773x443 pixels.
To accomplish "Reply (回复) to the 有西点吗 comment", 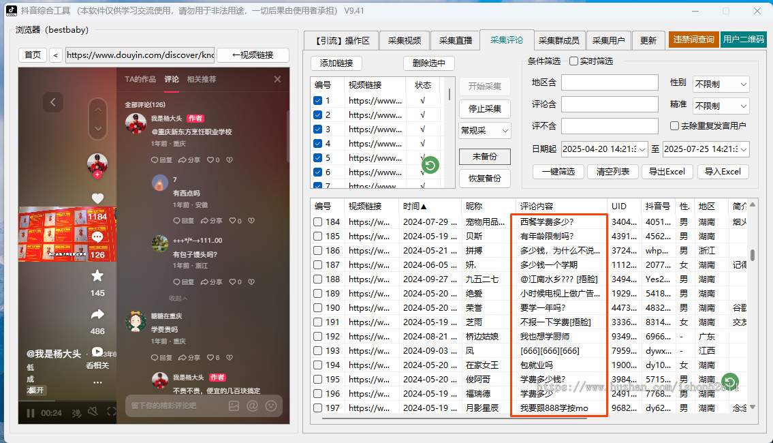I will [184, 221].
